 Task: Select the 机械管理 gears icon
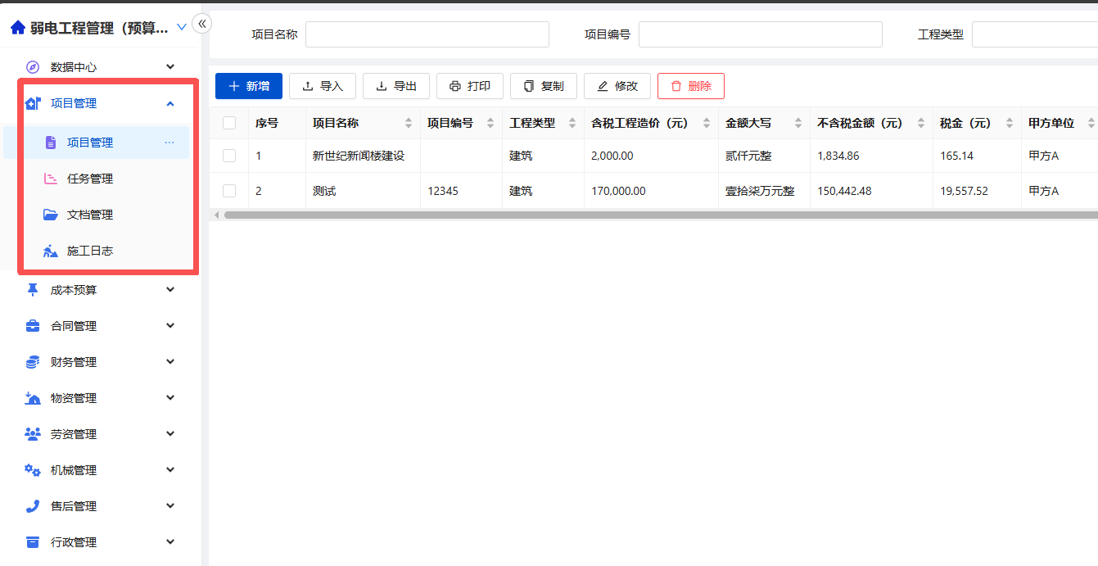pyautogui.click(x=31, y=469)
